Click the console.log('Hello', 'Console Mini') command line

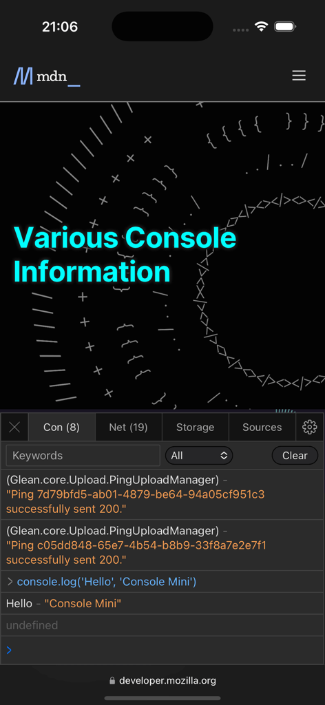click(x=162, y=582)
